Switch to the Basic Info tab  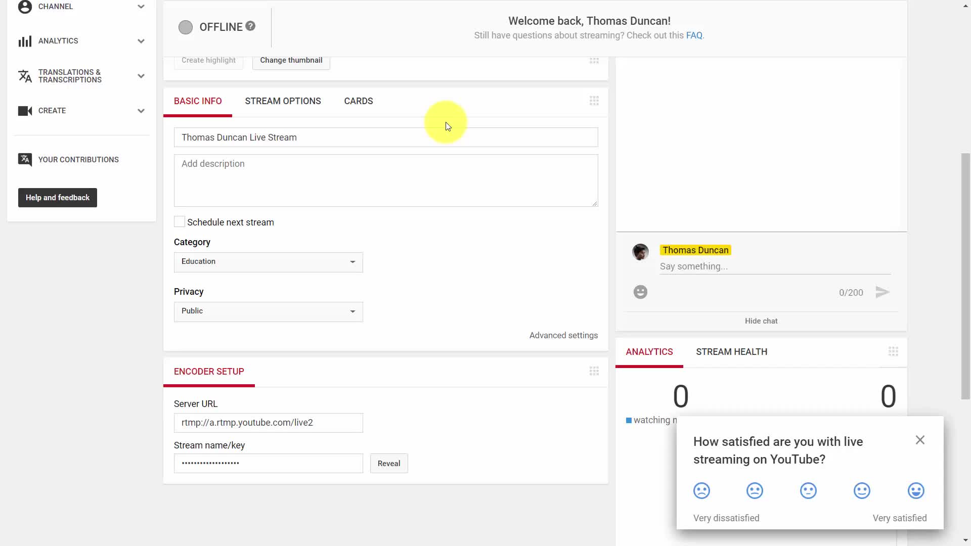point(198,101)
